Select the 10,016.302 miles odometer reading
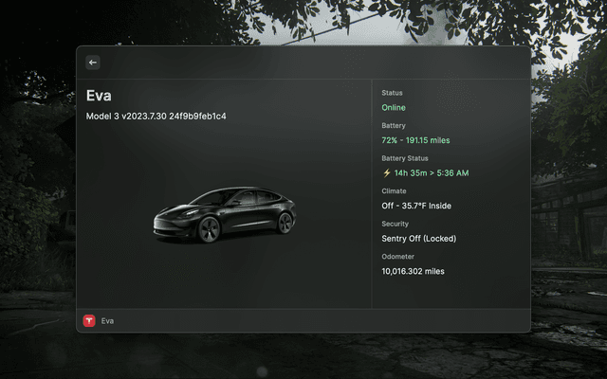The image size is (607, 379). click(x=413, y=271)
